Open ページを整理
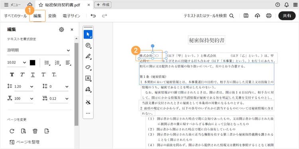Viewport: 299px width, 149px height. pos(25,142)
